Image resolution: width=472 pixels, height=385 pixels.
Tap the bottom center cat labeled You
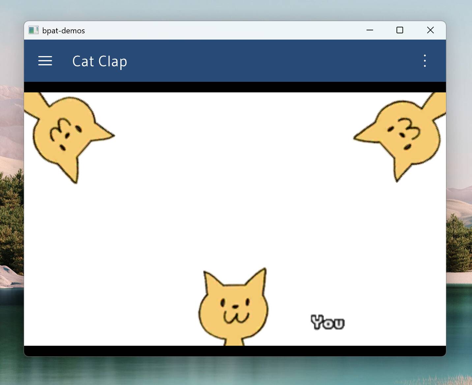233,307
